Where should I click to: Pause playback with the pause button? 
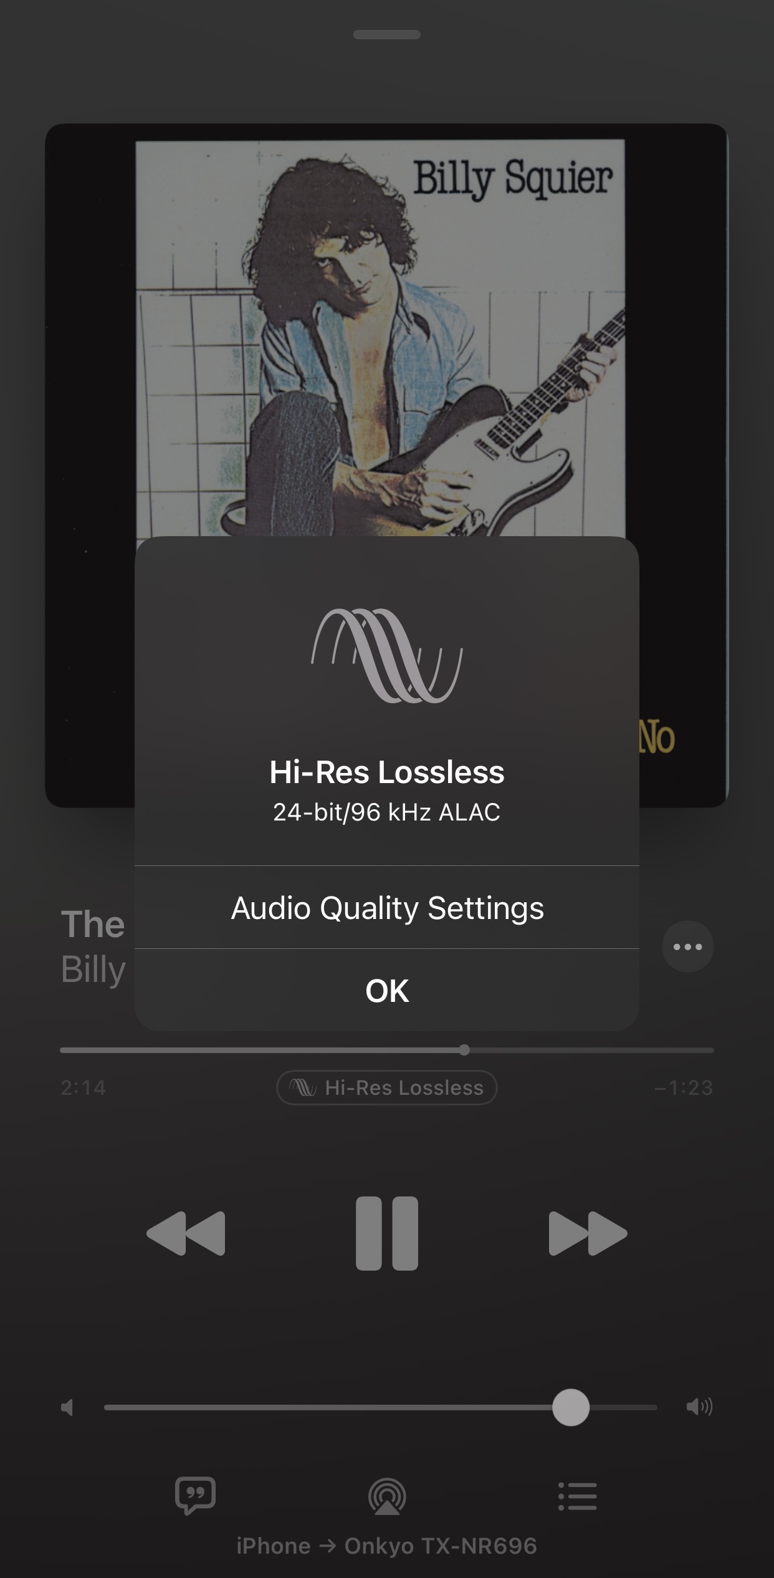point(386,1233)
